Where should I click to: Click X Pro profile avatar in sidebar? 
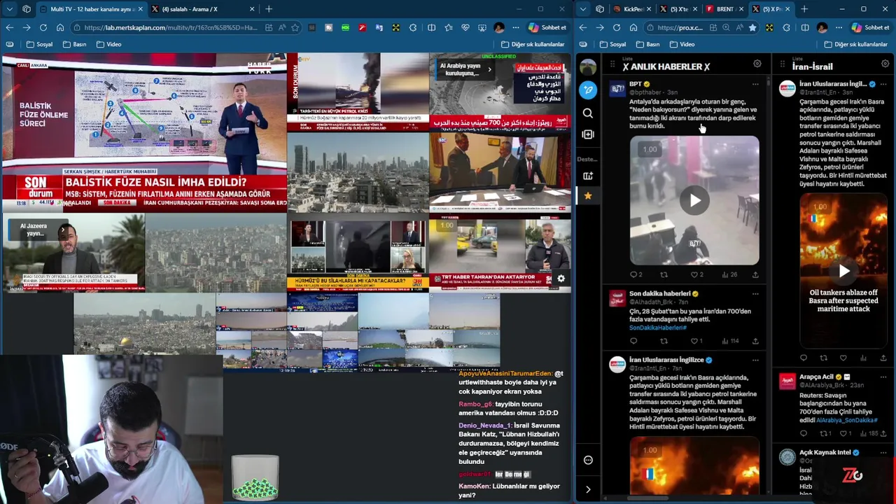588,67
